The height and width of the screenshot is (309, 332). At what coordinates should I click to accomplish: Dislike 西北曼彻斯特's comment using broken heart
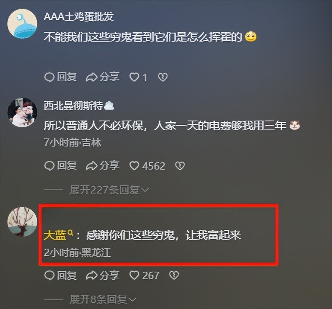pyautogui.click(x=180, y=166)
